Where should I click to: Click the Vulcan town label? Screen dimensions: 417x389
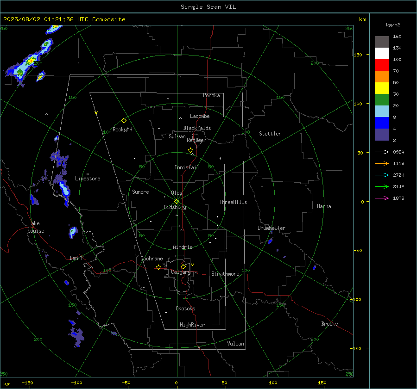pyautogui.click(x=236, y=344)
